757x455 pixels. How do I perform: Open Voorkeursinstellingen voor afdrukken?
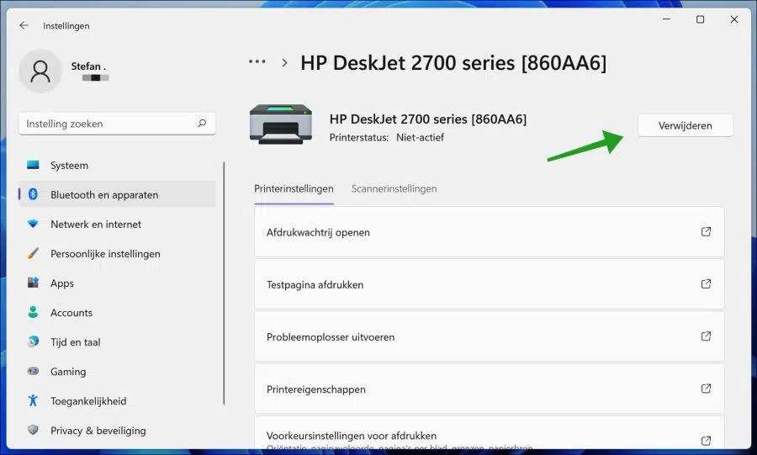(489, 433)
